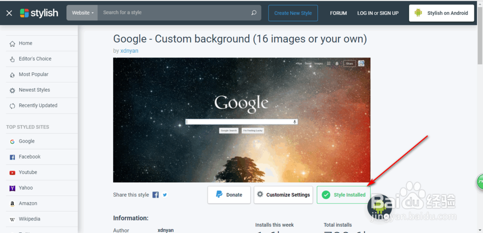483x233 pixels.
Task: Open the style preview screenshot
Action: pos(242,120)
